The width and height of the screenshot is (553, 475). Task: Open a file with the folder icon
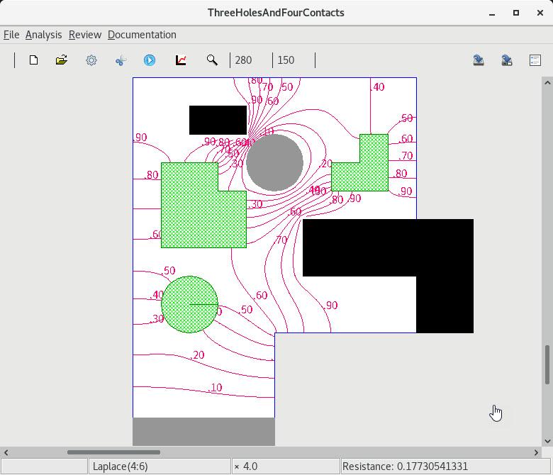[x=62, y=60]
